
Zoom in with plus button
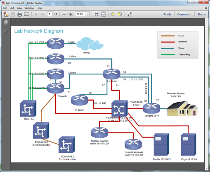click(x=71, y=14)
